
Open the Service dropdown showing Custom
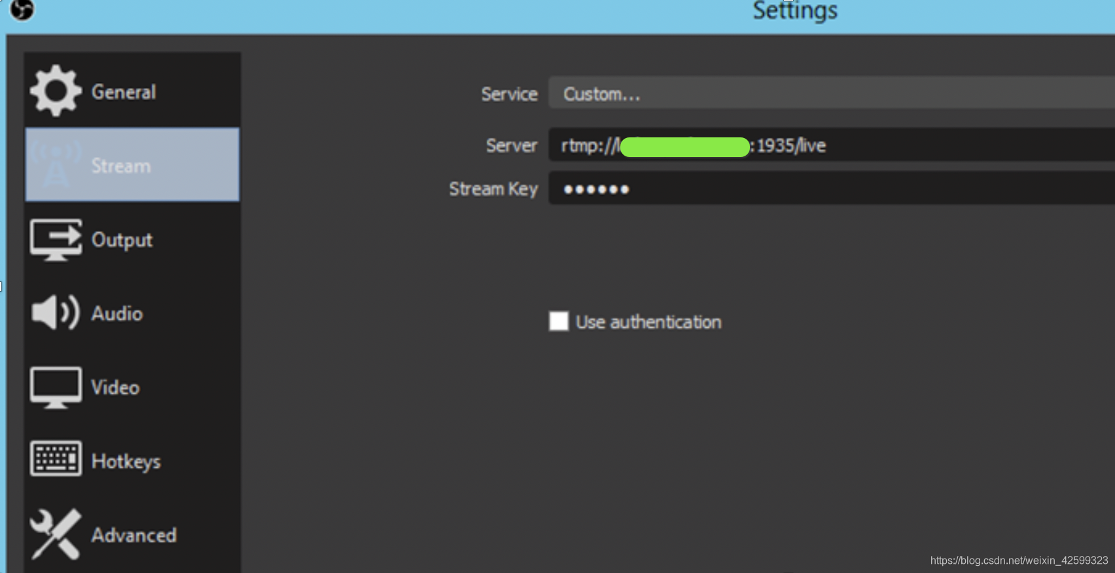point(832,93)
